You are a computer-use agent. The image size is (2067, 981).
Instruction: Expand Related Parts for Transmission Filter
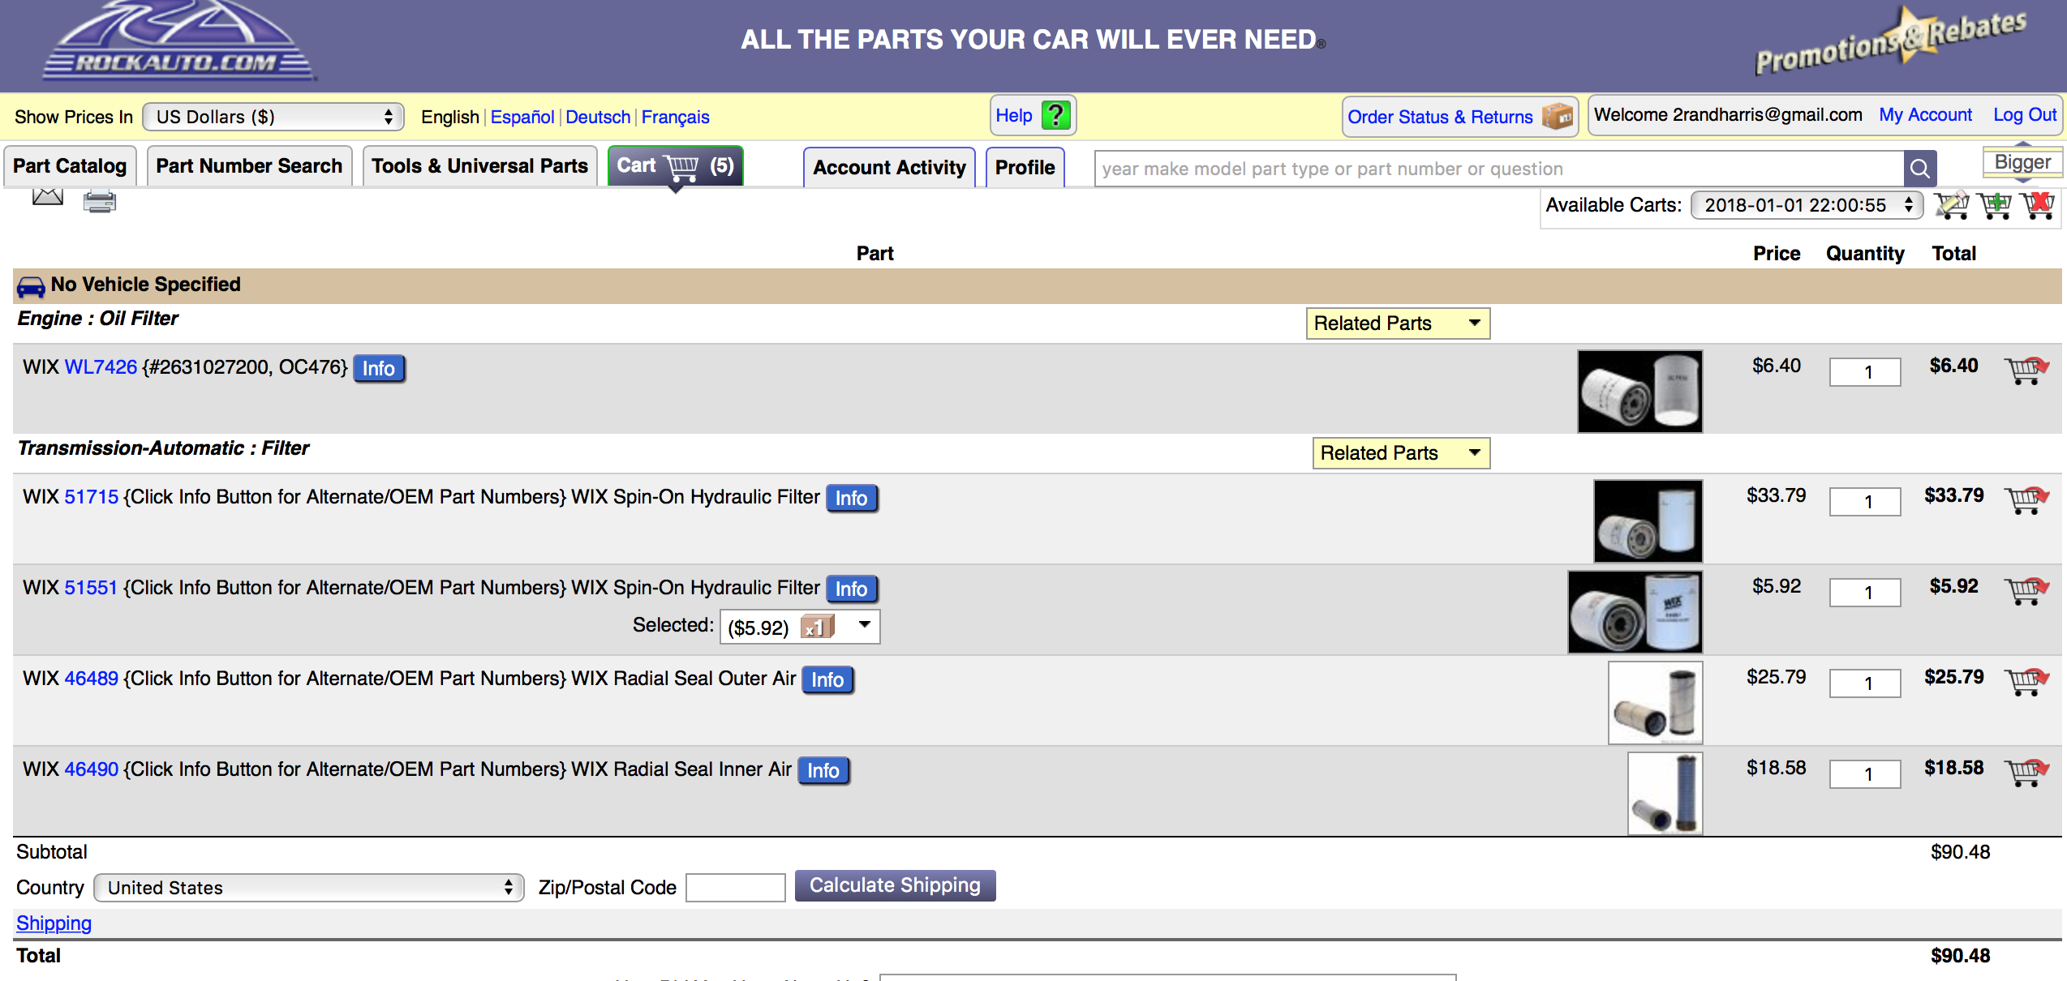tap(1401, 453)
